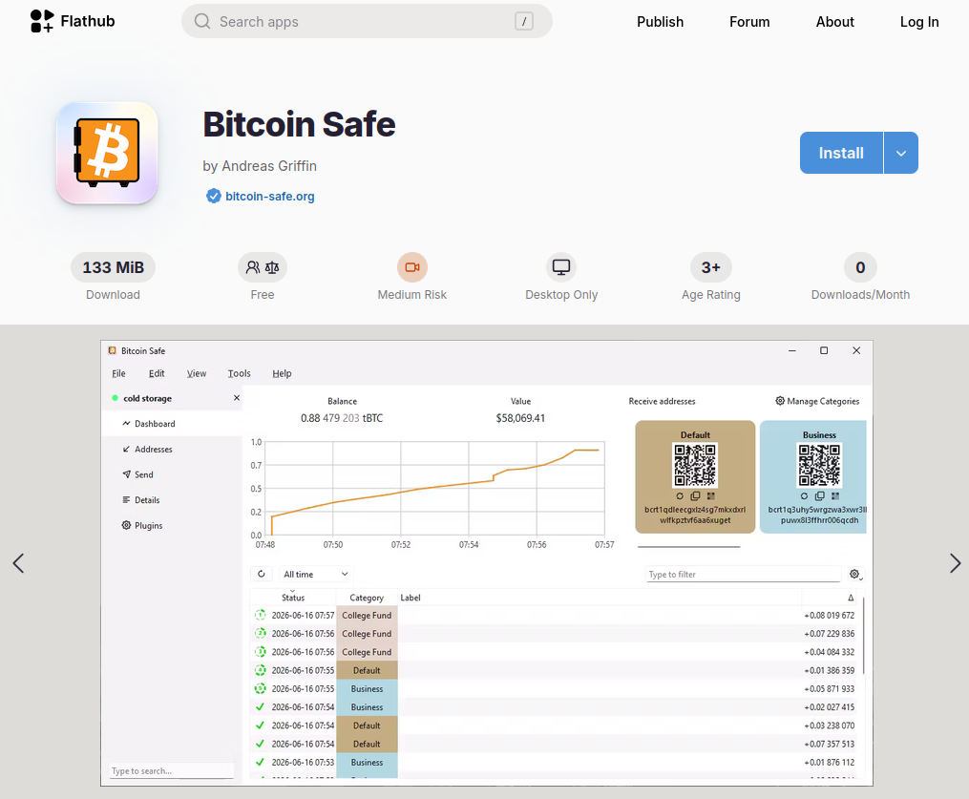Click the 3+ age rating badge

710,267
